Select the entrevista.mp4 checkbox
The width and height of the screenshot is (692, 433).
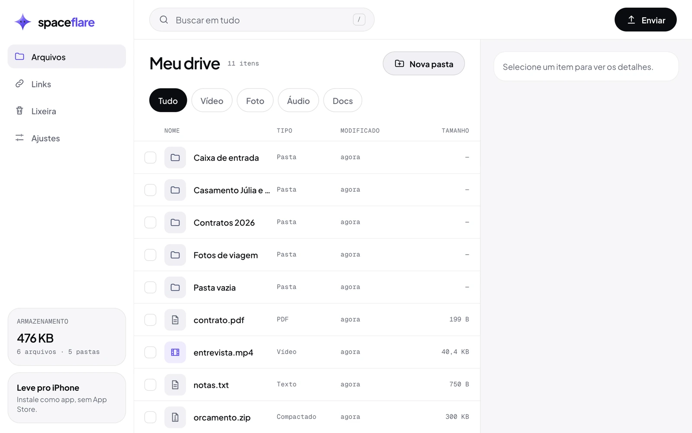tap(151, 352)
